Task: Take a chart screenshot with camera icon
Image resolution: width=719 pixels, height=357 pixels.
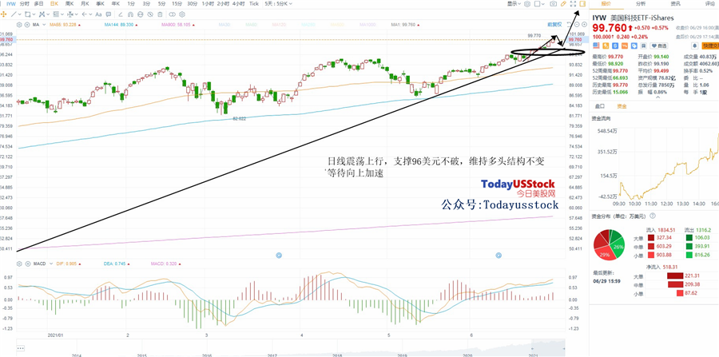Action: coord(554,4)
